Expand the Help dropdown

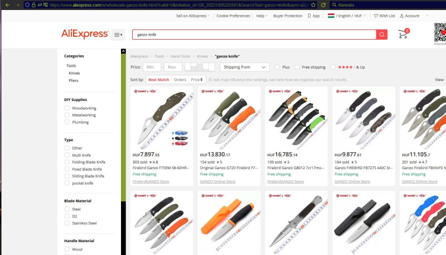pos(261,16)
